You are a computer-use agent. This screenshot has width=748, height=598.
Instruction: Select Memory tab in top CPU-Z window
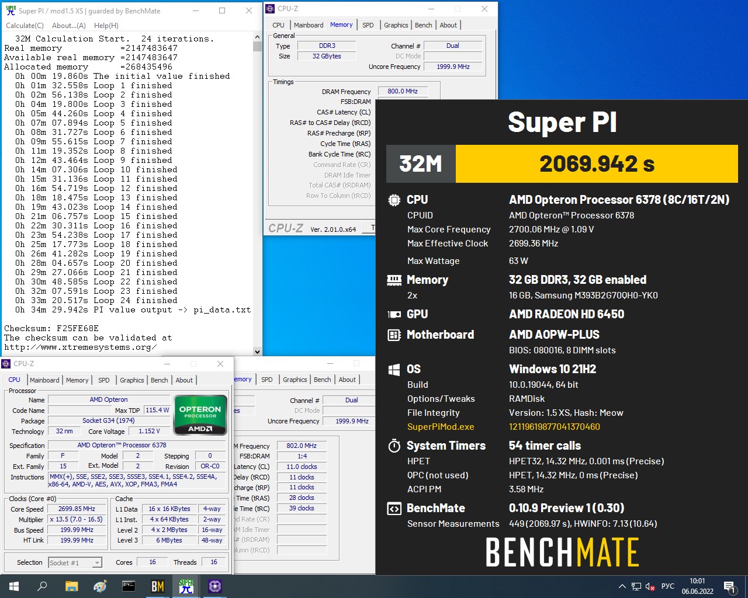click(x=341, y=25)
